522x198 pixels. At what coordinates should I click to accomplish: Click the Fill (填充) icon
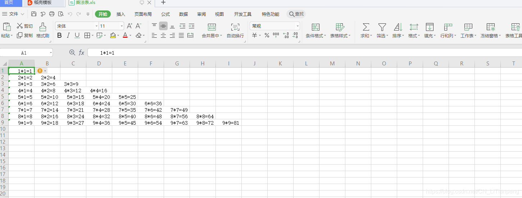[x=430, y=27]
